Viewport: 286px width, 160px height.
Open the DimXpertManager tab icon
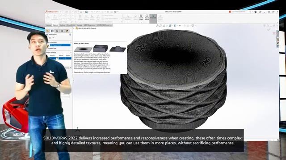point(62,31)
